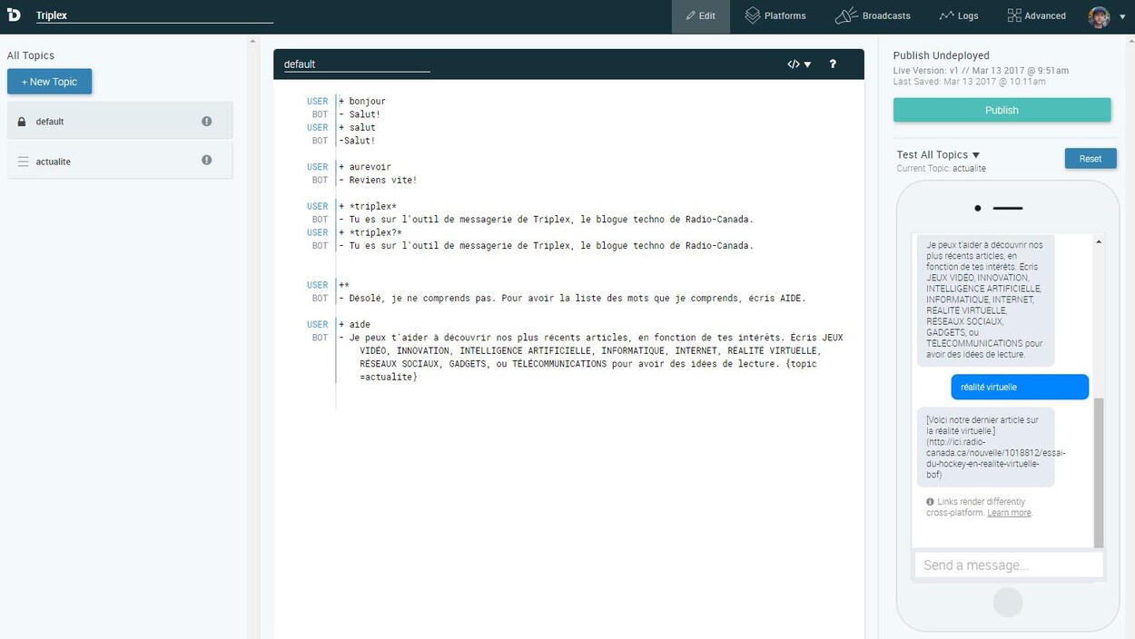
Task: Open the Broadcasts tab
Action: tap(873, 16)
